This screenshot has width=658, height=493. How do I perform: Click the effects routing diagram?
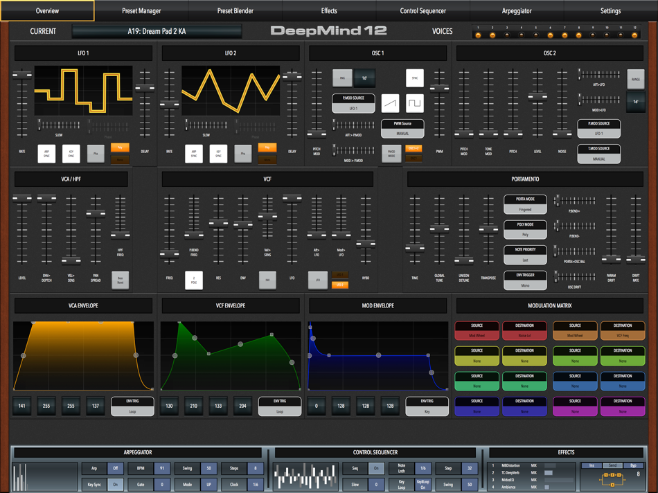pyautogui.click(x=612, y=480)
